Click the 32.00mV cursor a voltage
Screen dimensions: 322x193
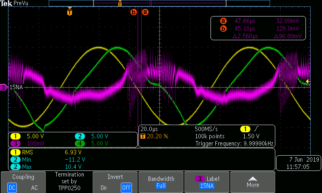point(287,21)
